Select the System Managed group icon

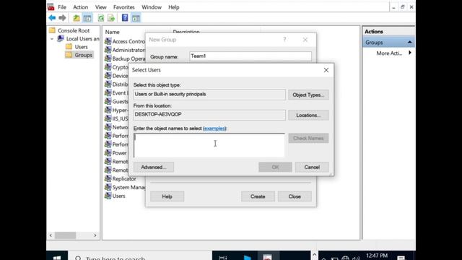pos(108,187)
